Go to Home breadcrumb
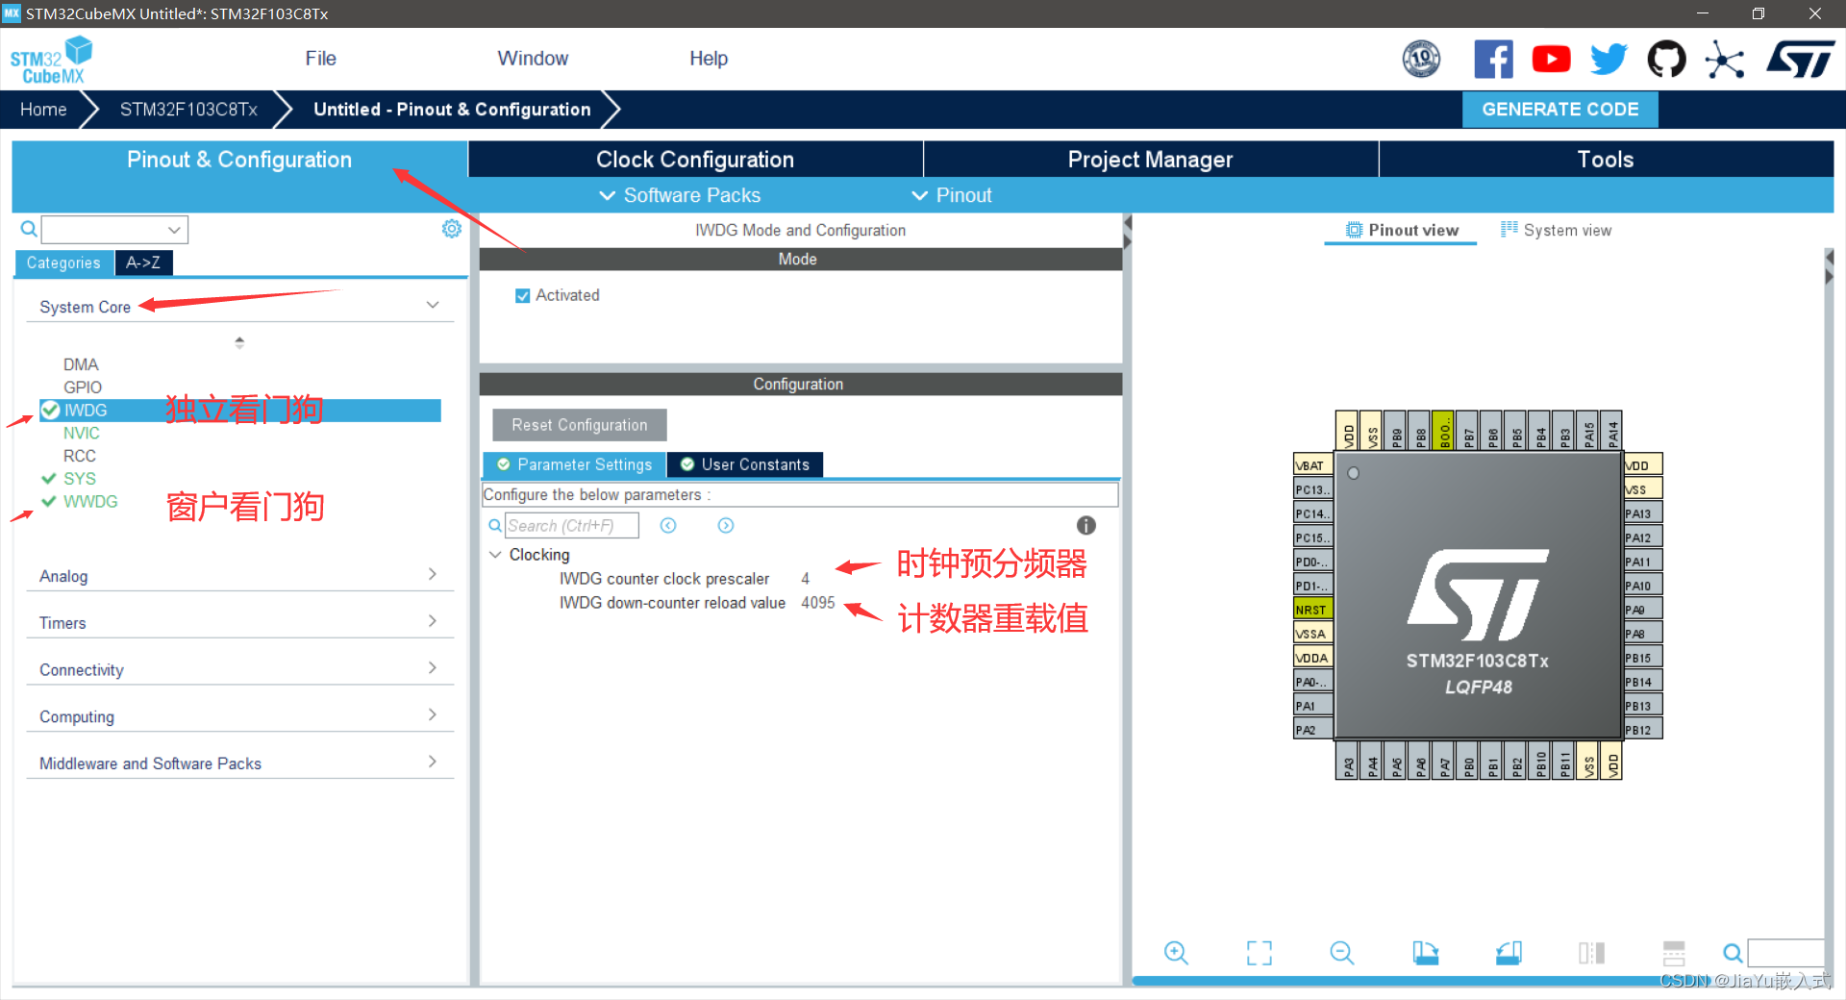 43,109
